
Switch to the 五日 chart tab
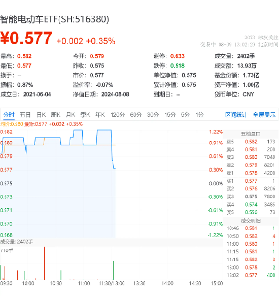[x=25, y=115]
